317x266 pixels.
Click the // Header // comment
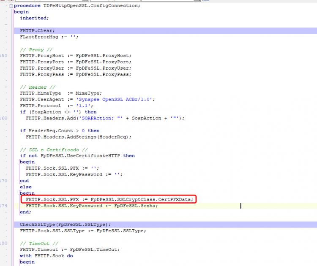pos(38,87)
